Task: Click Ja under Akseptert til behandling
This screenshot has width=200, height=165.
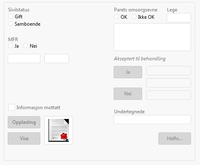Action: point(128,72)
